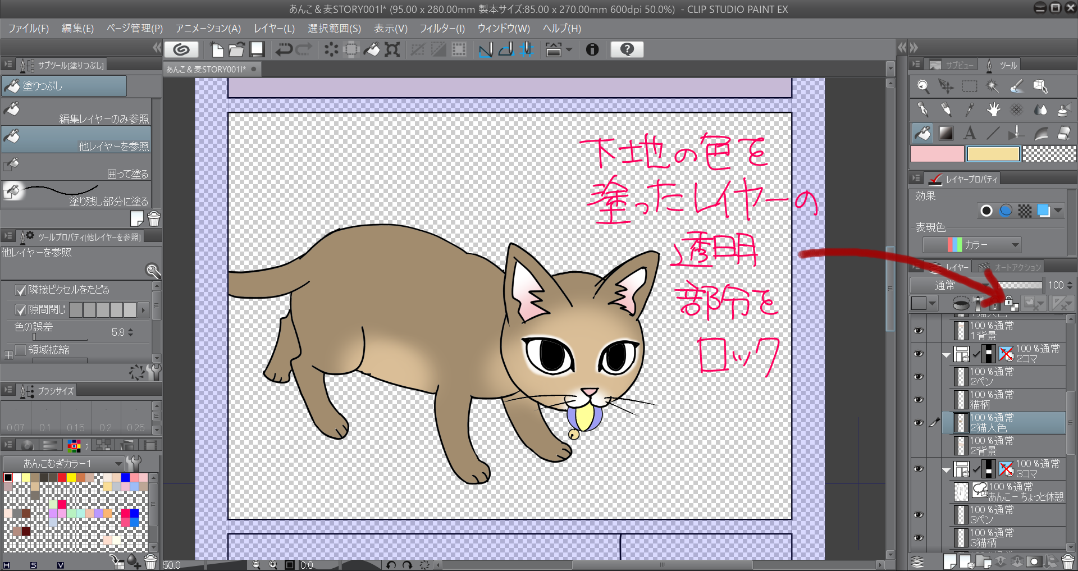The image size is (1078, 571).
Task: Click the open file folder icon
Action: pos(236,50)
